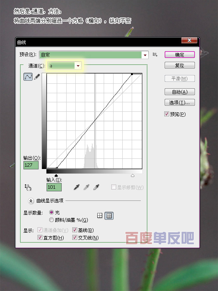Viewport: 218px width, 291px height.
Task: Open the 预设 preset dropdown
Action: (x=94, y=55)
